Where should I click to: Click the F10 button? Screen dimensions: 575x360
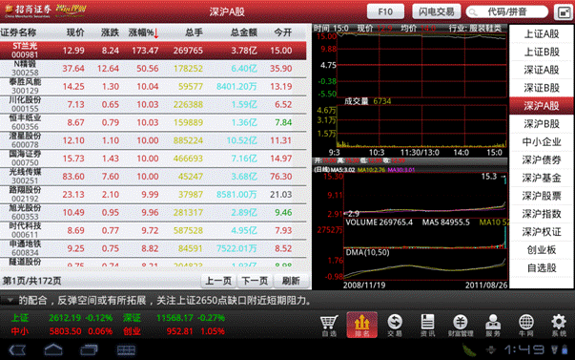(x=385, y=11)
